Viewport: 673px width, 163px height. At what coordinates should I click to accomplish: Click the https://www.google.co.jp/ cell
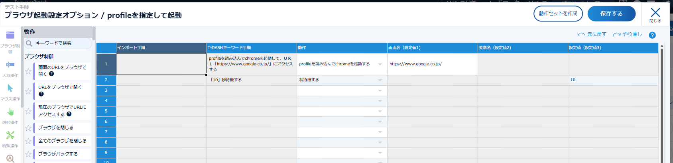tap(433, 64)
